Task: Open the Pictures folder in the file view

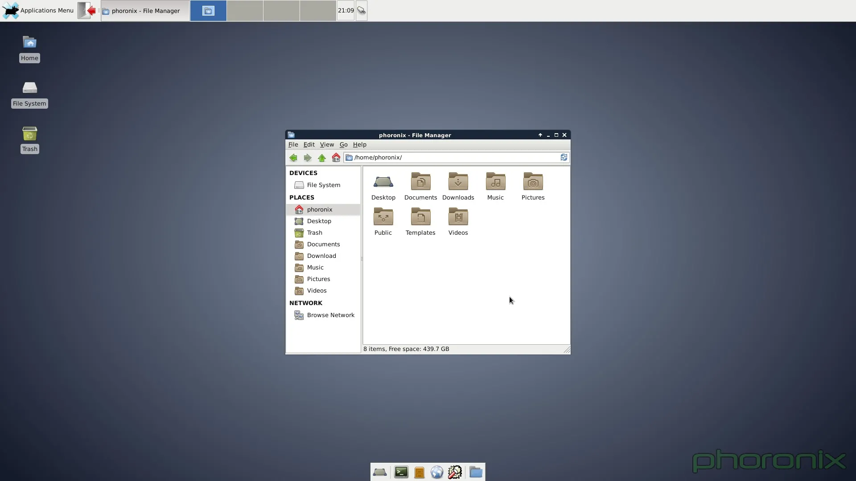Action: point(533,187)
